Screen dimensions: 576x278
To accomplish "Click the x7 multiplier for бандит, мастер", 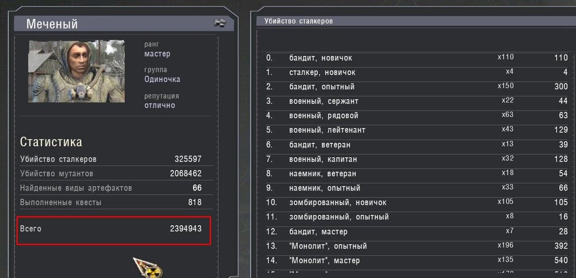I will point(510,231).
